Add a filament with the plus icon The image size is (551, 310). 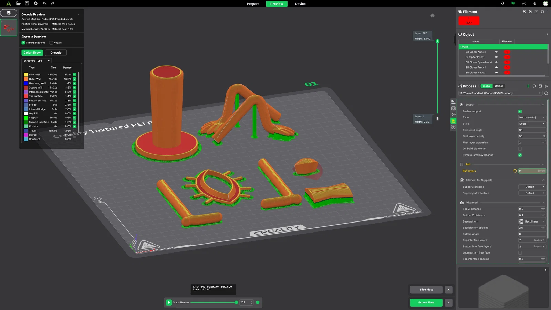point(524,12)
